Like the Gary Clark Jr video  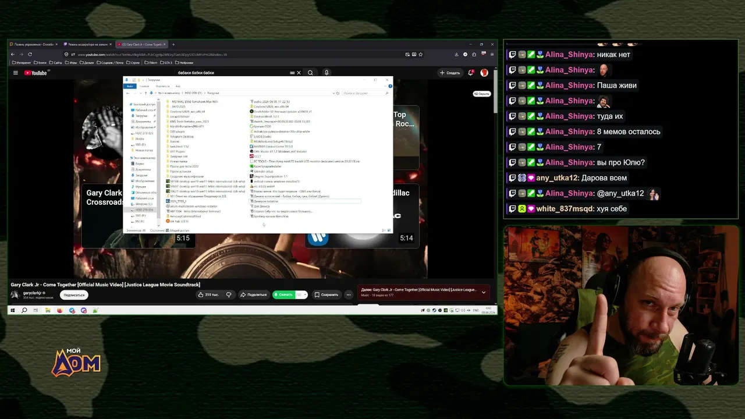[x=208, y=294]
